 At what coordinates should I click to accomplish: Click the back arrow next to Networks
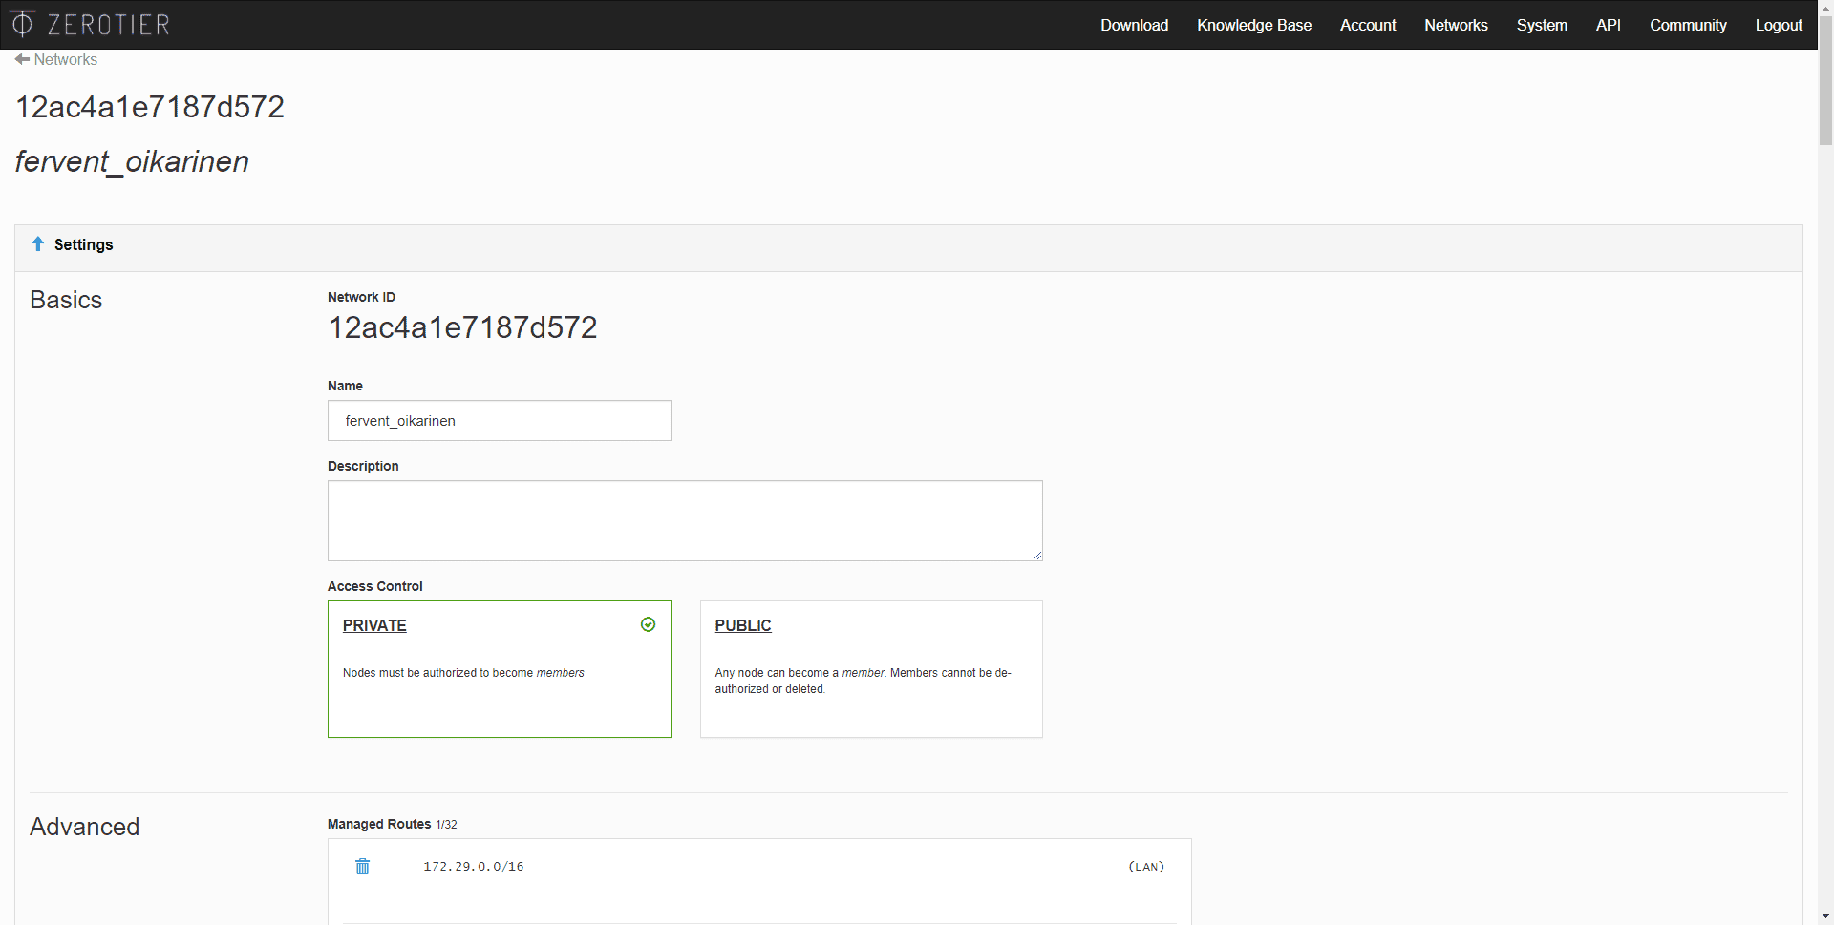[22, 59]
